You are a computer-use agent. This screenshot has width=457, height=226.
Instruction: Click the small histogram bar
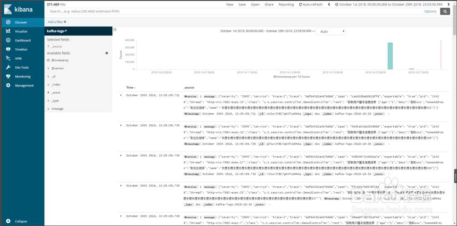(x=412, y=69)
